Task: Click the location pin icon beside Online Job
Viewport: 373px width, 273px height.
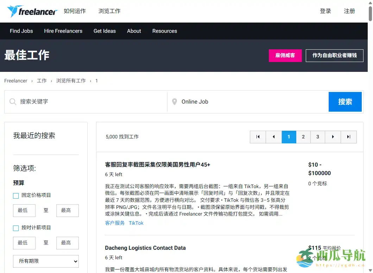Action: (x=175, y=101)
